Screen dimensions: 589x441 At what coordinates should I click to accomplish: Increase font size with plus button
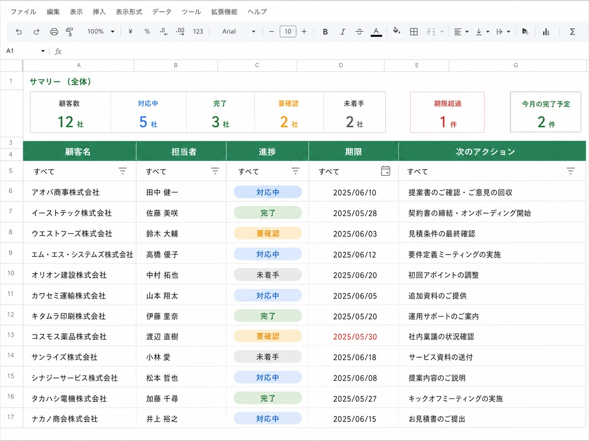pyautogui.click(x=304, y=31)
